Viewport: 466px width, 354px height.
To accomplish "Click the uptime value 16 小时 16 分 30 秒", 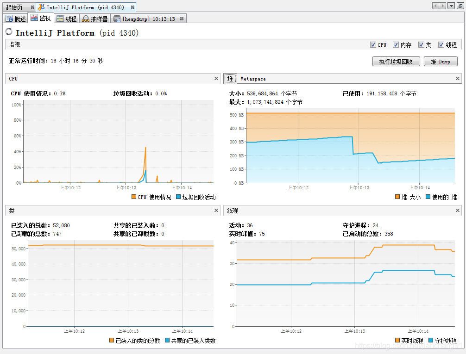I will coord(77,61).
